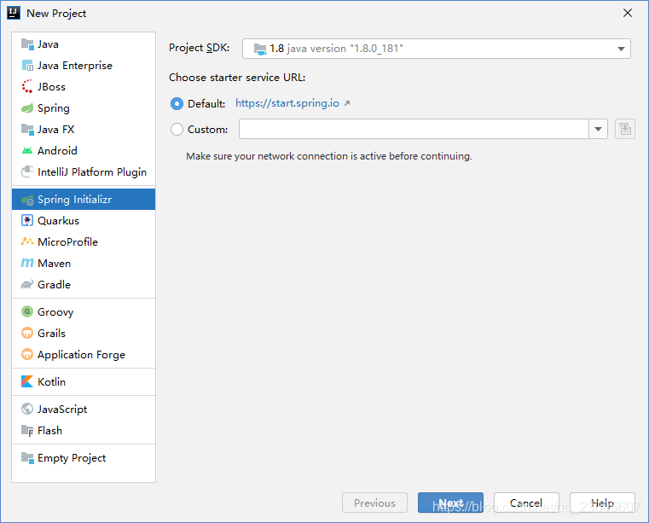Select the Java folder icon

(27, 44)
